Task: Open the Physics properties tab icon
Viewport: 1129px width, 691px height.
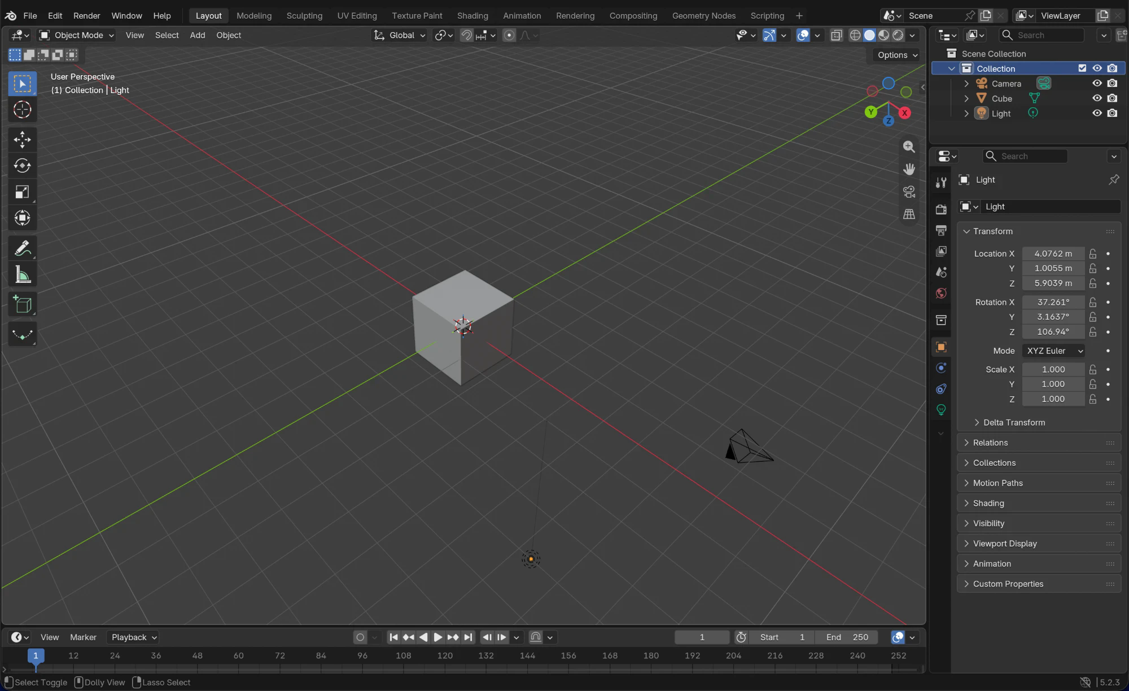Action: pyautogui.click(x=941, y=368)
